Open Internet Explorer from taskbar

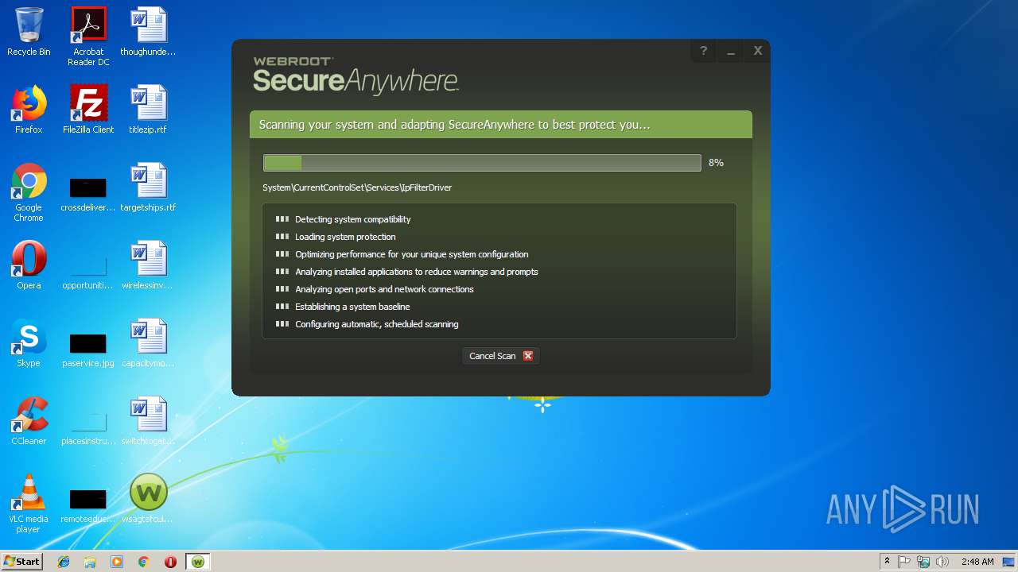[x=64, y=562]
